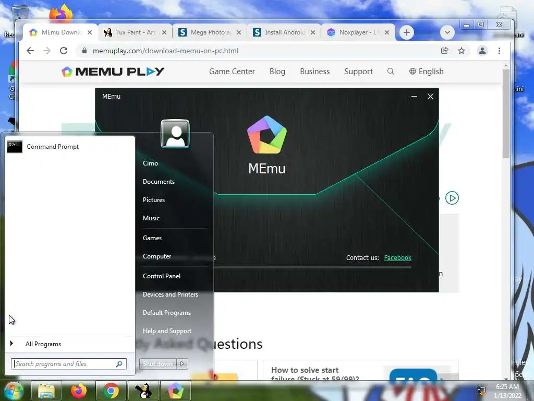Click the Shut down button
534x401 pixels.
(157, 364)
